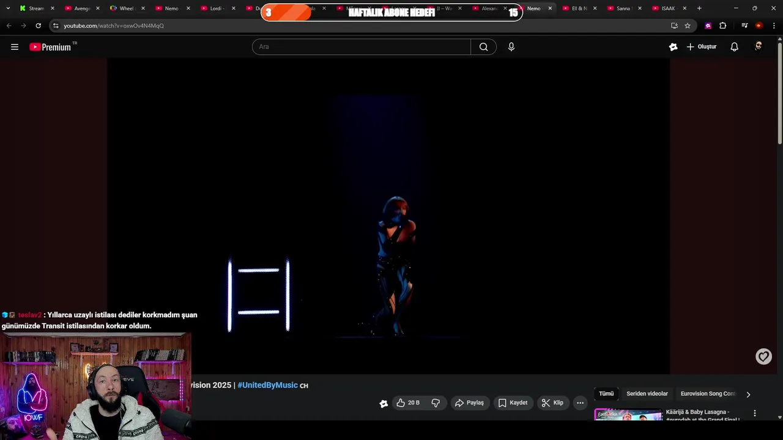
Task: Bookmark this page with star icon
Action: [688, 26]
